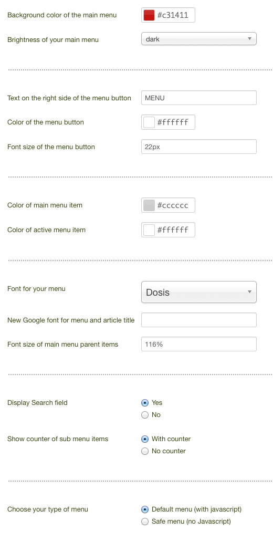The width and height of the screenshot is (273, 552).
Task: Click the Font for your menu label
Action: pyautogui.click(x=36, y=289)
